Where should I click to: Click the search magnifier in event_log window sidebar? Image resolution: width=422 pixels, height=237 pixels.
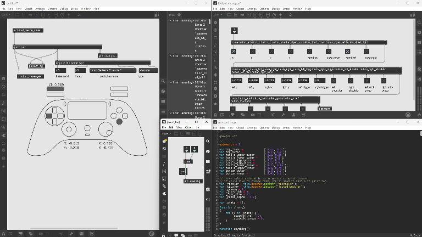click(x=208, y=141)
